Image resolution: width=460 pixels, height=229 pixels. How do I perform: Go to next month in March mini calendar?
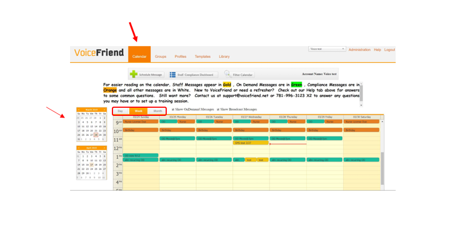point(104,110)
